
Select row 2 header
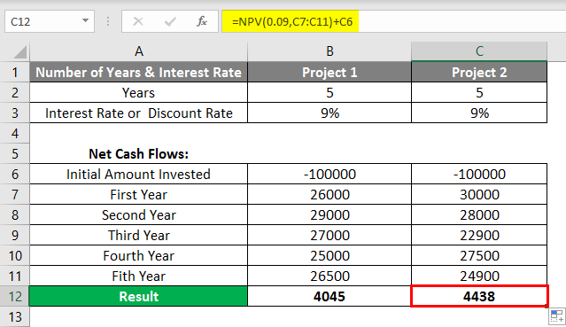point(15,92)
